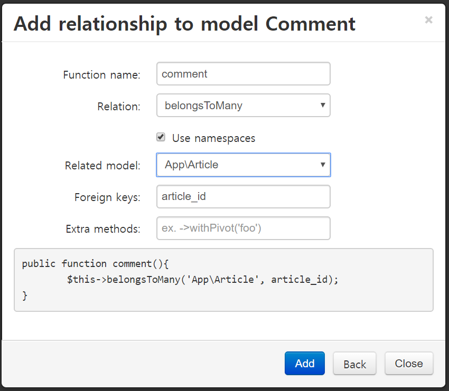Click the 'Relation:' label
Image resolution: width=449 pixels, height=391 pixels.
click(x=119, y=107)
